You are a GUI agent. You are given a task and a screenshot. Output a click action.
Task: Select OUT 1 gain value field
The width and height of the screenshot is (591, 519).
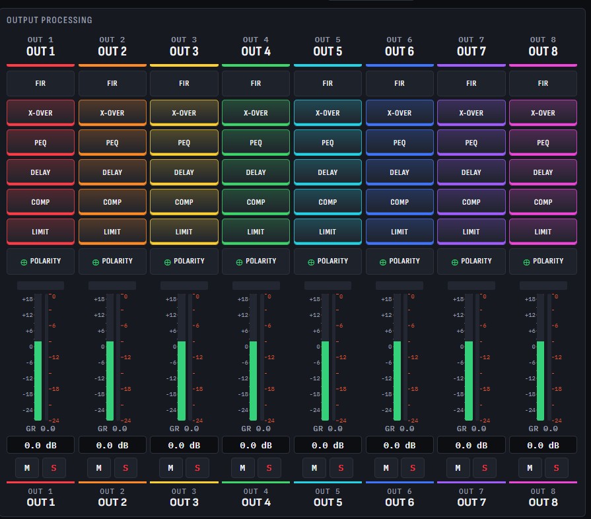click(x=40, y=445)
